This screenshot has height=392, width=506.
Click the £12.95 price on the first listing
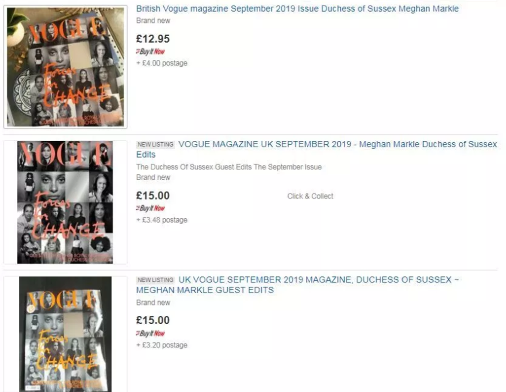pyautogui.click(x=153, y=39)
